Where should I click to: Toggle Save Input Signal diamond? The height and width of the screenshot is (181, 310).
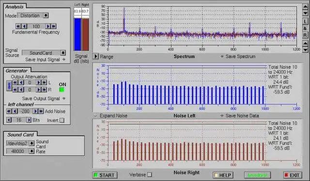(x=64, y=59)
